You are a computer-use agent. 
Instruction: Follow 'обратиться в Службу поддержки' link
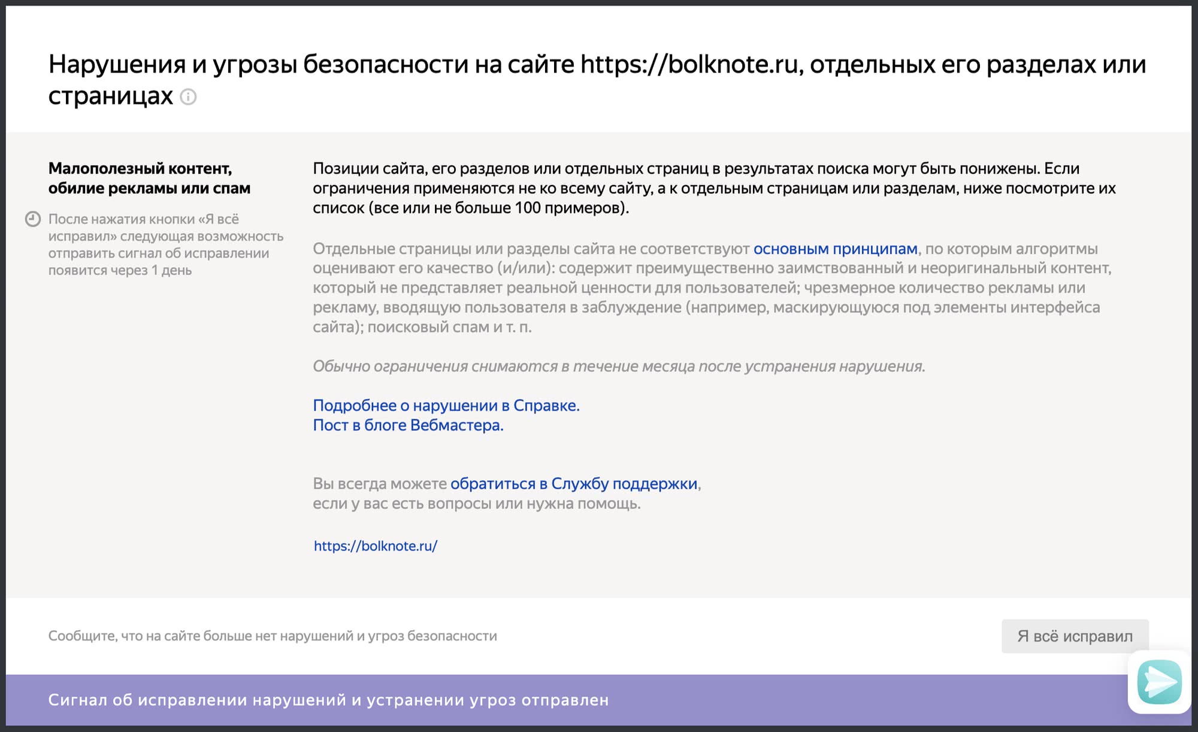point(574,483)
